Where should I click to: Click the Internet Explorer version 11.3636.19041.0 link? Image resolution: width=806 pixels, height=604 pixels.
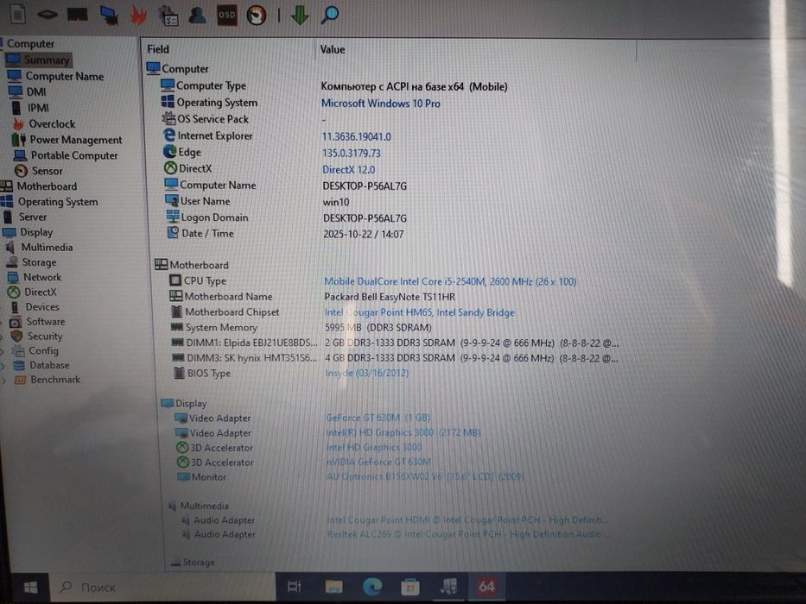pos(357,136)
